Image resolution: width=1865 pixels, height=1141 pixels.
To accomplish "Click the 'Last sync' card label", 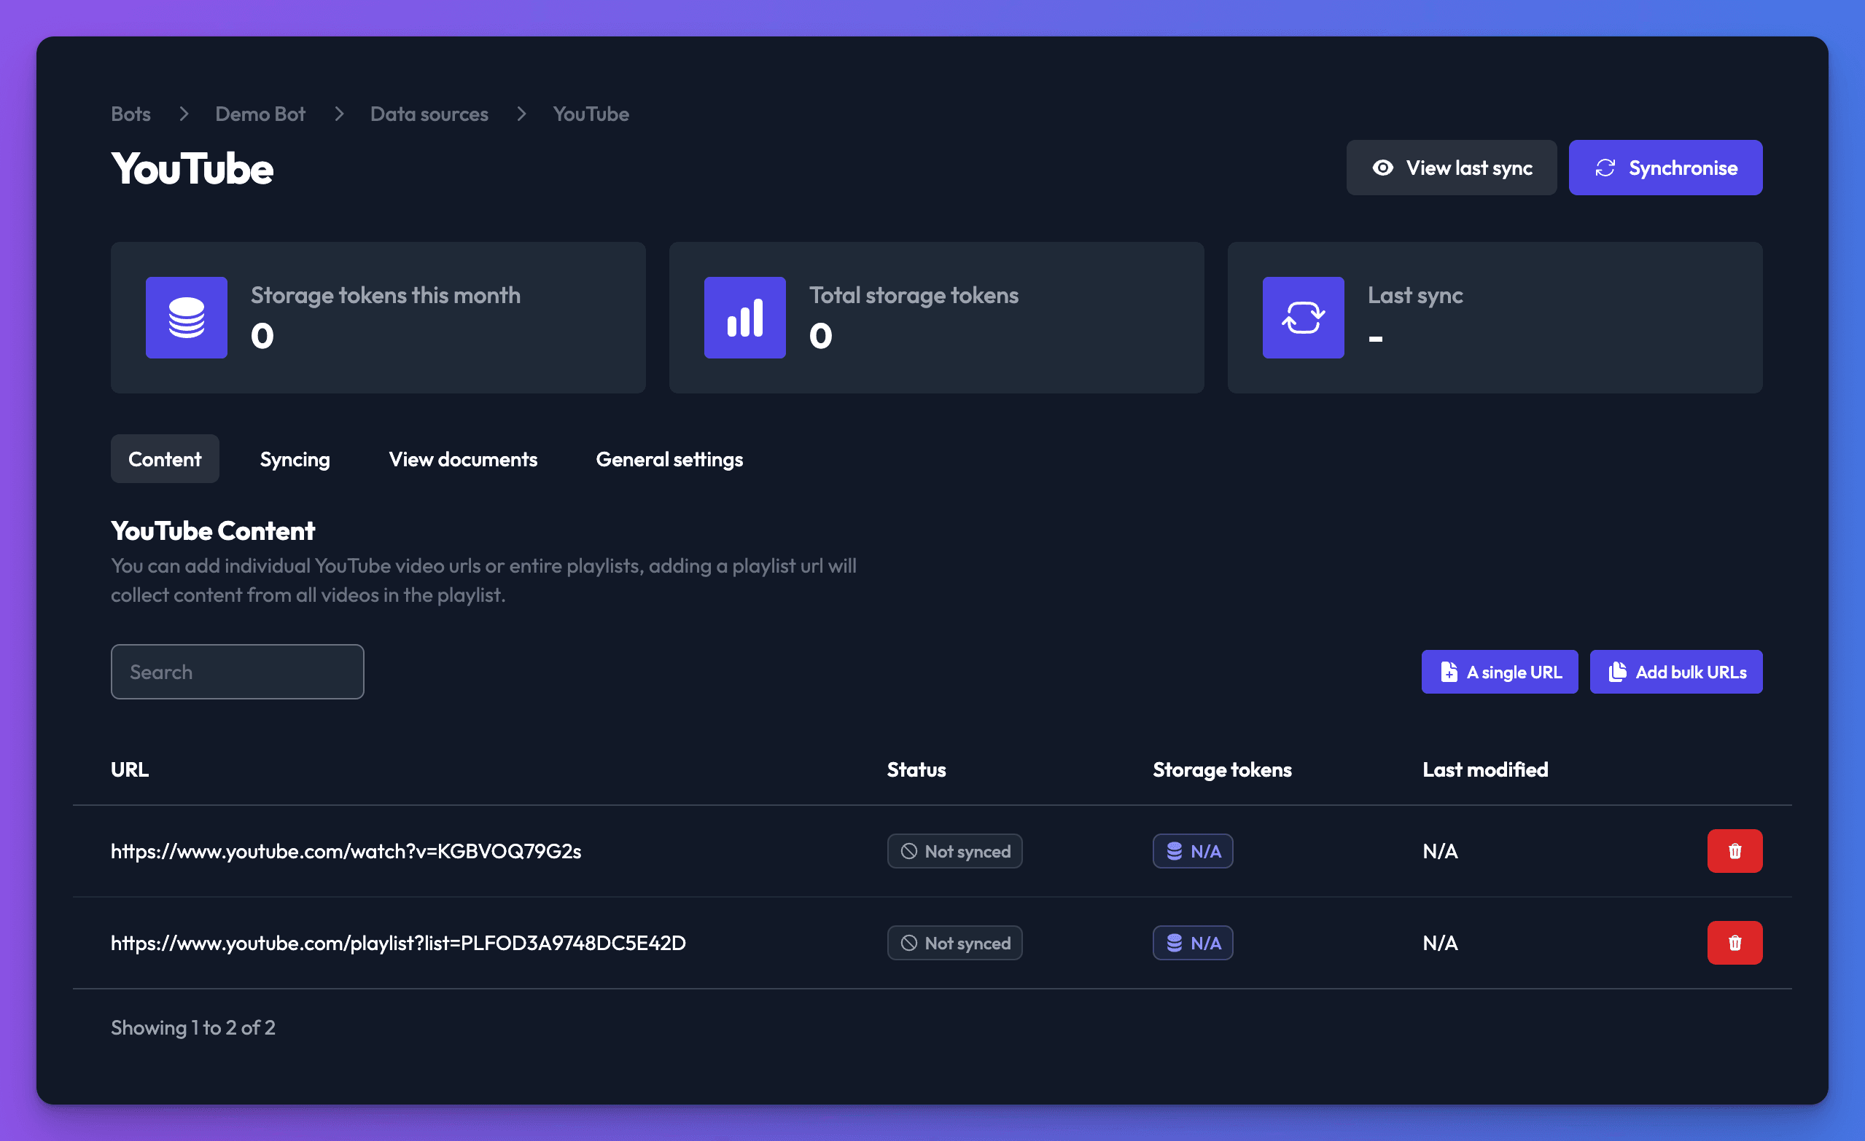I will point(1414,295).
